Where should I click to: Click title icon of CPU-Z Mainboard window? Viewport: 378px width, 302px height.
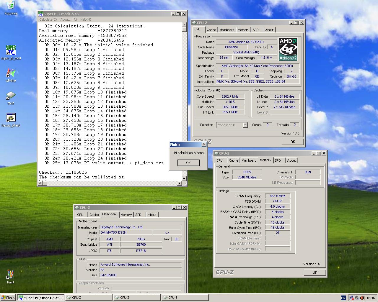coord(77,208)
